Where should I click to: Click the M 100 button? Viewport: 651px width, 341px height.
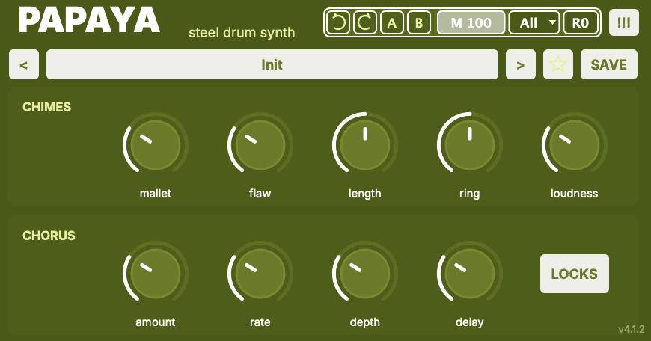click(x=471, y=22)
